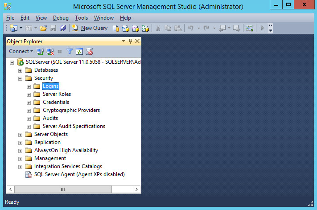Click the Database Engine Query icon
The width and height of the screenshot is (317, 210).
point(116,28)
